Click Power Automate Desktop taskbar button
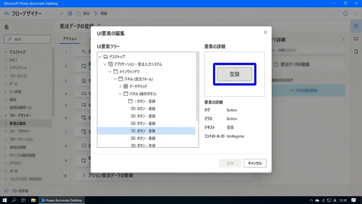Image resolution: width=362 pixels, height=204 pixels. 62,200
